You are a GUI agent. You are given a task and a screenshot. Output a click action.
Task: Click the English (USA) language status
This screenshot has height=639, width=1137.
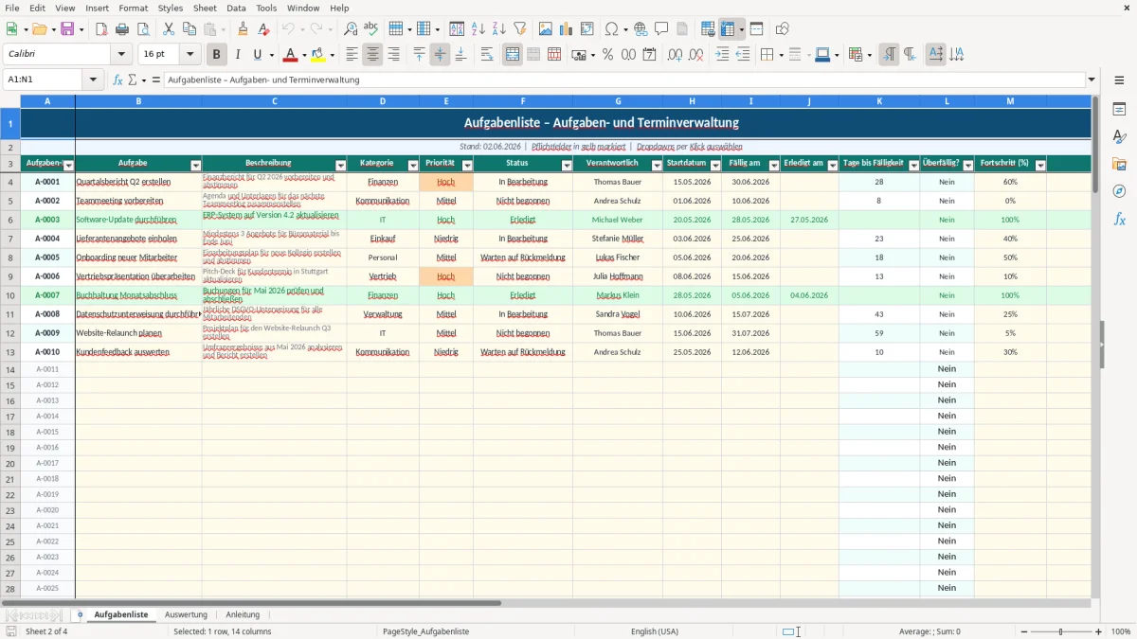655,631
